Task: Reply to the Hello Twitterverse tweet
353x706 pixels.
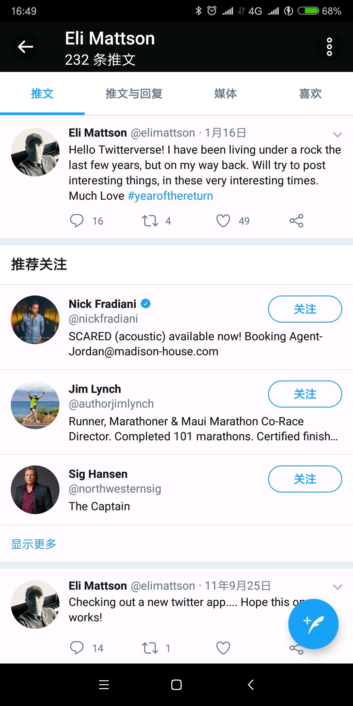Action: (77, 221)
